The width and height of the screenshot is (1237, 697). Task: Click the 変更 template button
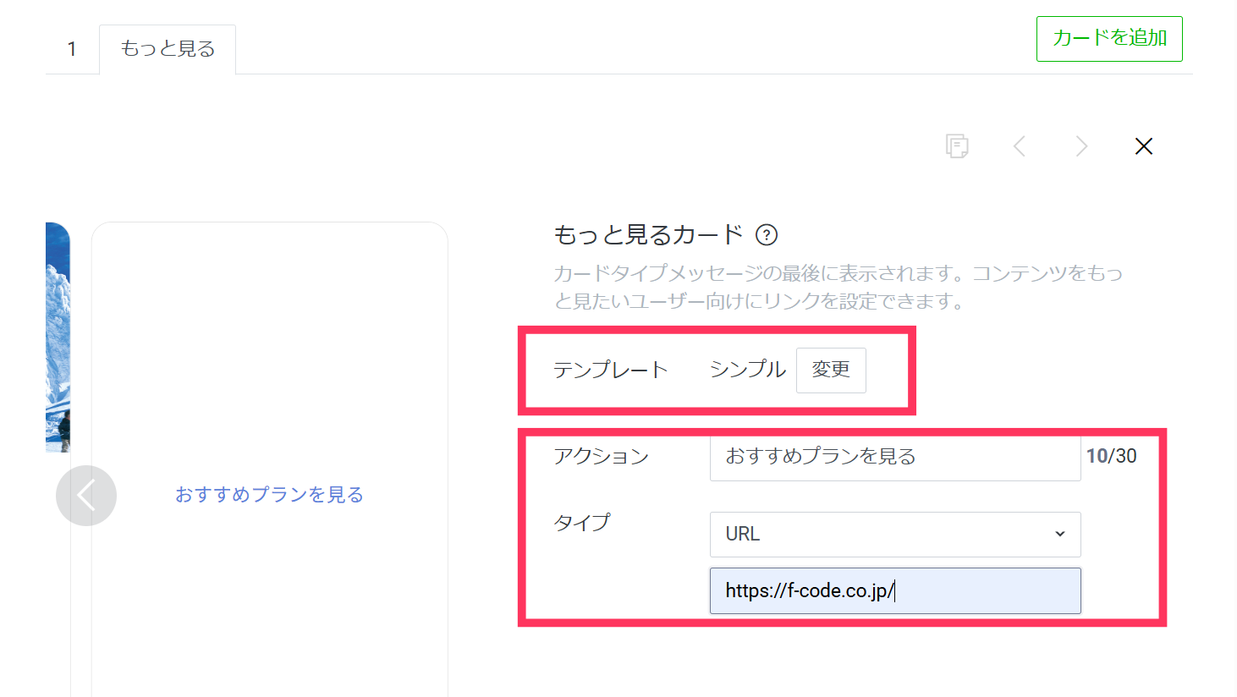pyautogui.click(x=830, y=370)
